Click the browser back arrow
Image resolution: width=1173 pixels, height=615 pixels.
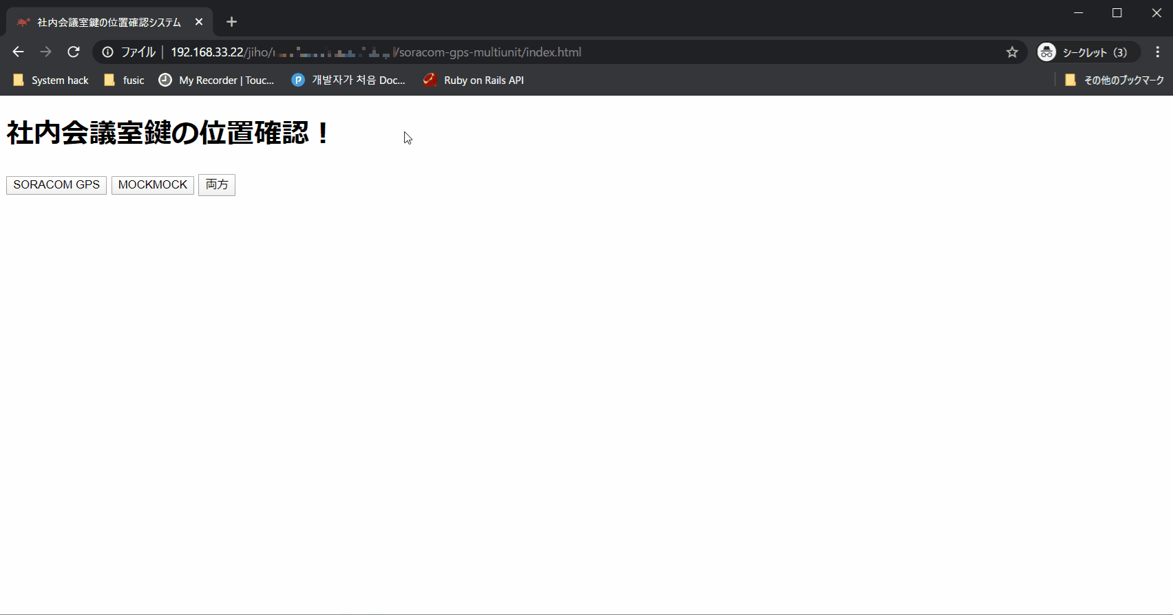19,52
